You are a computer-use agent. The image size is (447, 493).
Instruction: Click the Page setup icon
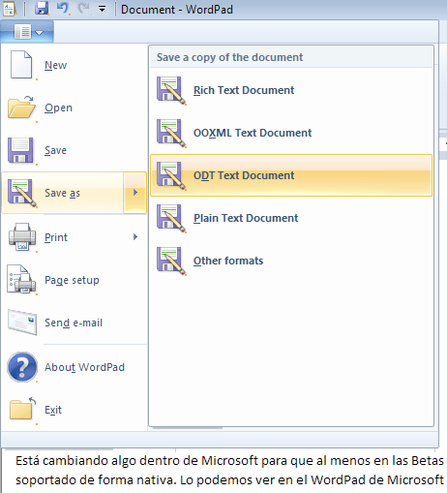[x=21, y=280]
